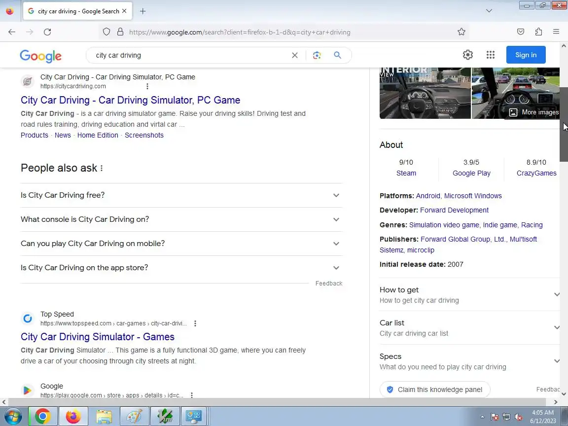Open the CrazyGames rating link
Screen dimensions: 568x426
[x=536, y=173]
